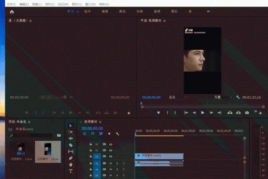Open the File menu
Screen dimensions: 268x179
pyautogui.click(x=11, y=4)
